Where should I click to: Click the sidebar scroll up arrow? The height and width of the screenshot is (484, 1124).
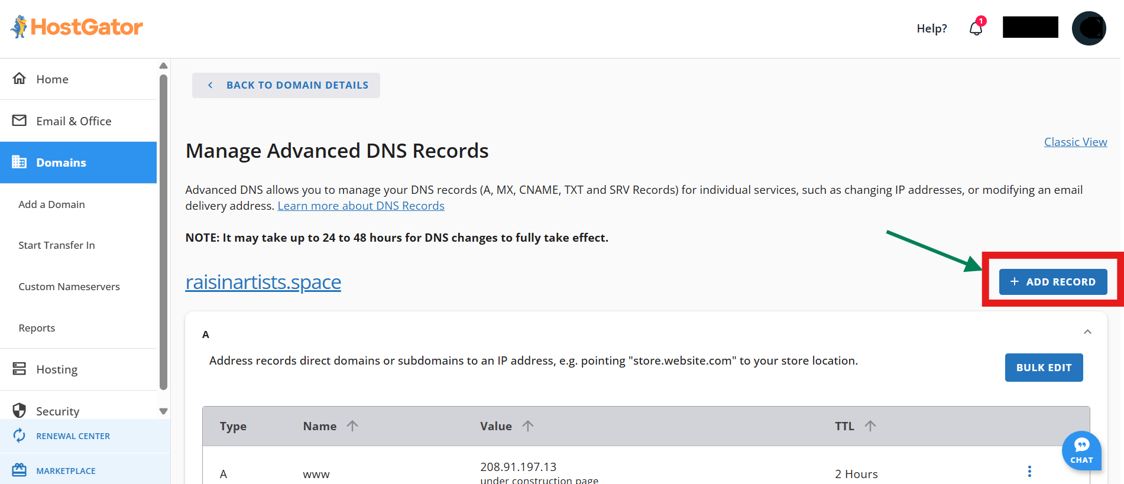tap(164, 65)
